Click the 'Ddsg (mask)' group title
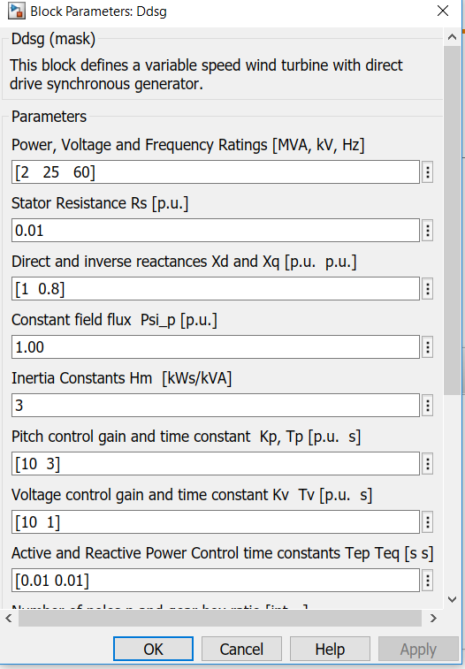The image size is (465, 669). tap(53, 39)
